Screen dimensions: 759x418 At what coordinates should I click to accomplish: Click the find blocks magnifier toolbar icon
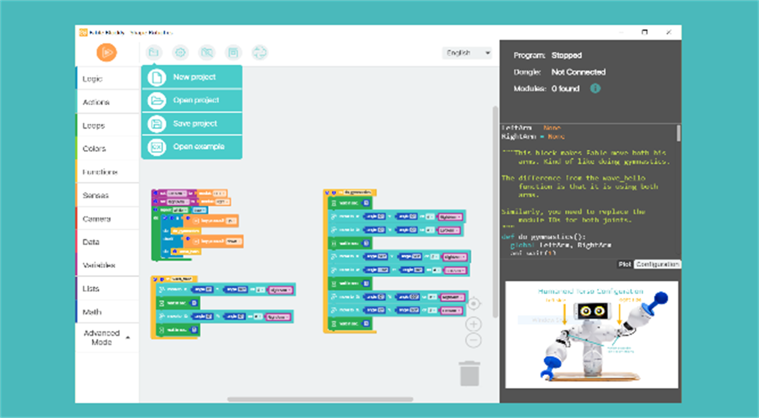click(207, 53)
